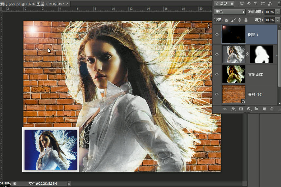Open the 不透明度 opacity slider arrow

click(x=278, y=12)
